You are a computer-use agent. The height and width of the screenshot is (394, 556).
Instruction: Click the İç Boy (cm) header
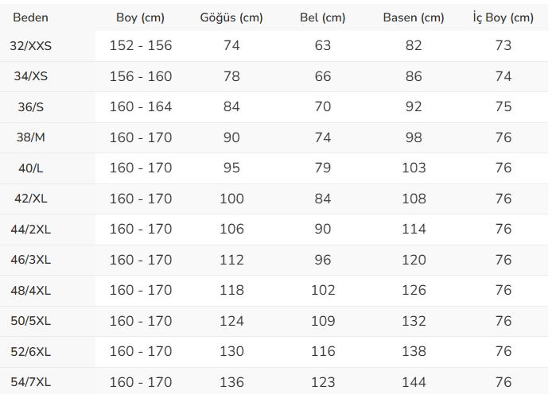pos(503,17)
